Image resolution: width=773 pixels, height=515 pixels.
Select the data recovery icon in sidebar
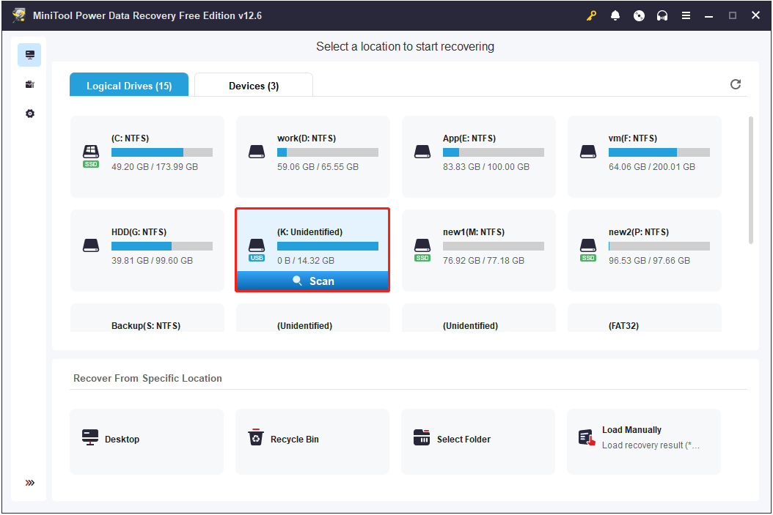29,54
